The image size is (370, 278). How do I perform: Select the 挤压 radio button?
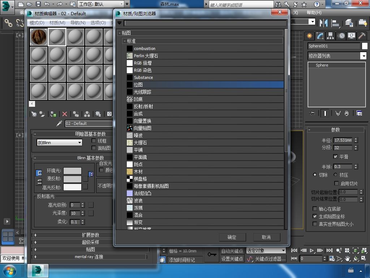tap(335, 175)
